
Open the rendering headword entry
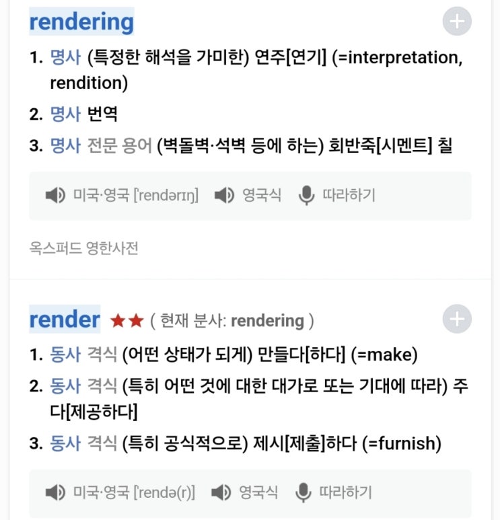coord(81,22)
